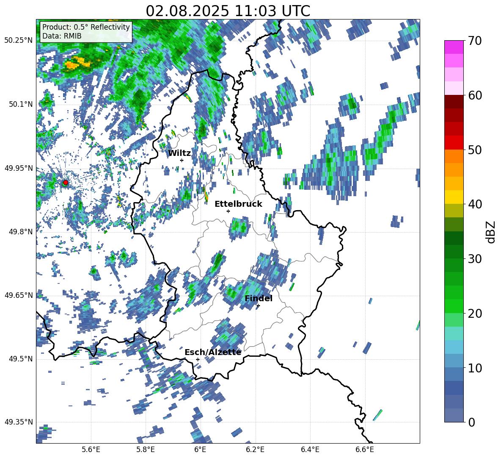Click the 6.2°E longitude label
This screenshot has height=458, width=501.
tap(255, 450)
